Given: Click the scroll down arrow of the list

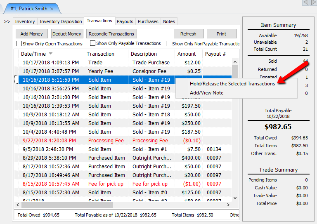Looking at the screenshot, I should [235, 198].
